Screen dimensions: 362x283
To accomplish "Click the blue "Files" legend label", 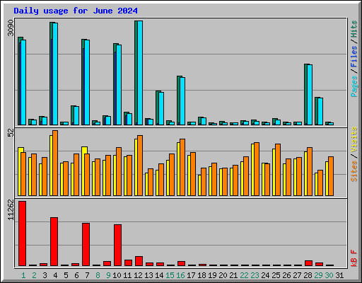I will coord(354,57).
